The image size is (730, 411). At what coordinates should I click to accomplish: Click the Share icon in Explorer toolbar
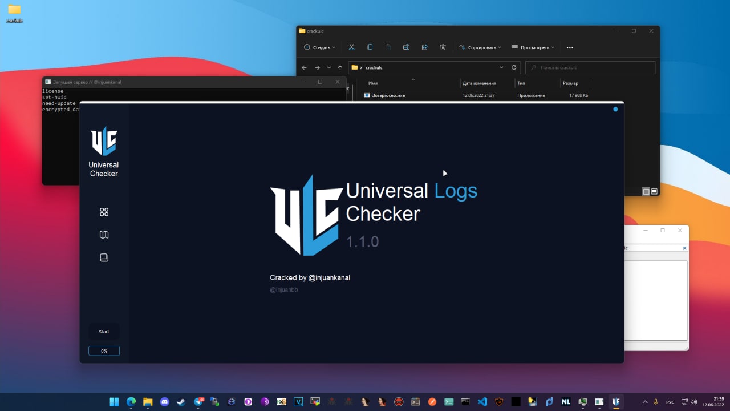[424, 47]
